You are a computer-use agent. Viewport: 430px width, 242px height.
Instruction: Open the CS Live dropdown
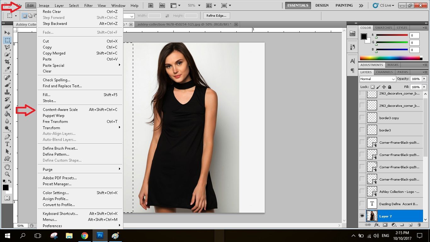pos(383,6)
